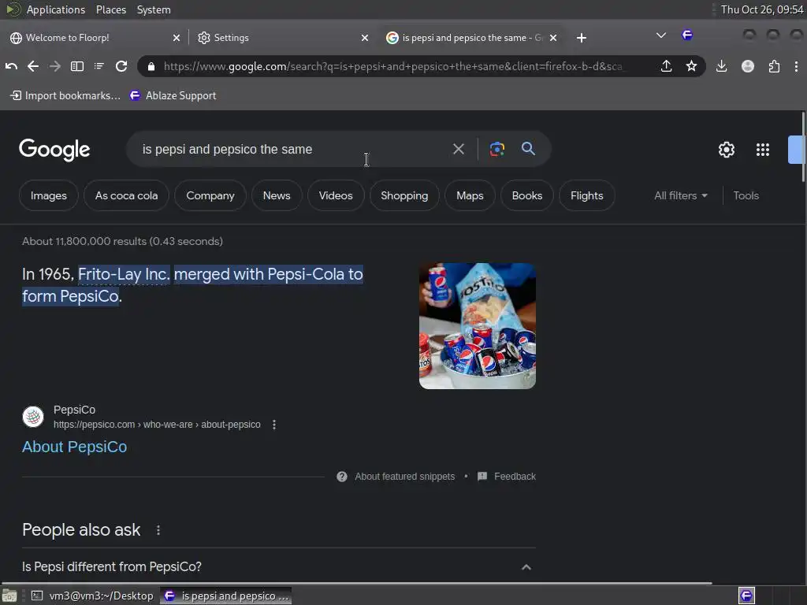
Task: Click the PepsiCo site favicon
Action: [x=33, y=417]
